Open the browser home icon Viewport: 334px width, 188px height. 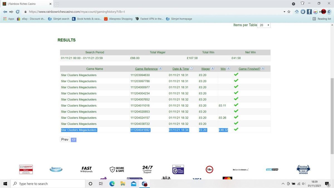(296, 12)
